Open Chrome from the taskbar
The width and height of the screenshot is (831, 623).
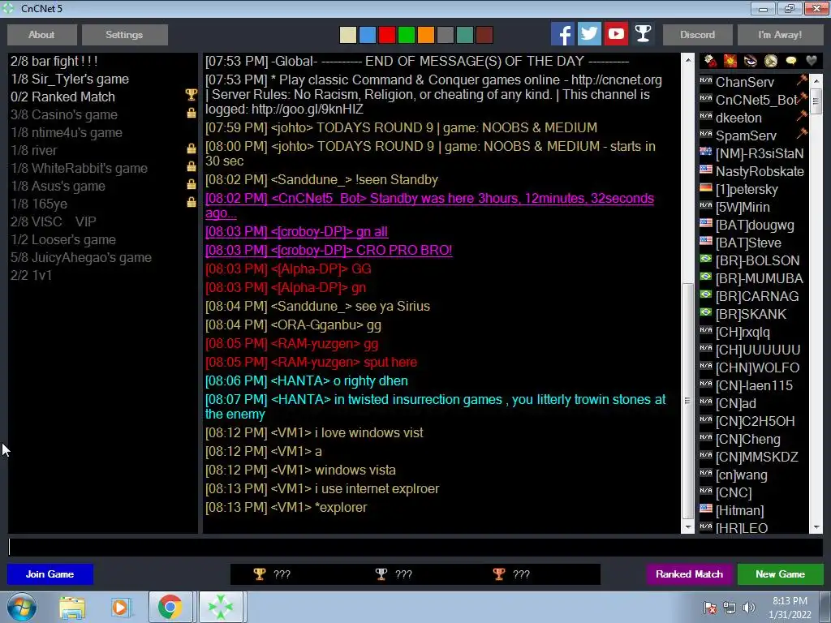tap(170, 607)
